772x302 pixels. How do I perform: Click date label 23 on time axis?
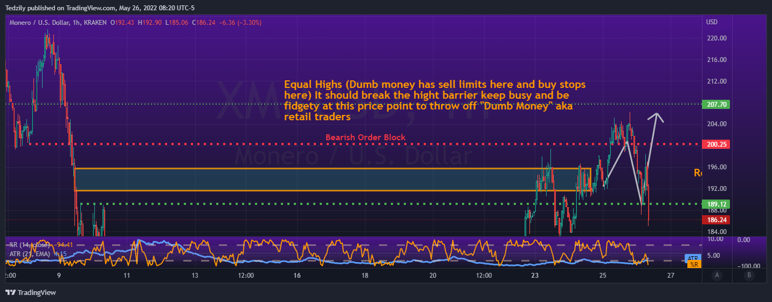535,276
